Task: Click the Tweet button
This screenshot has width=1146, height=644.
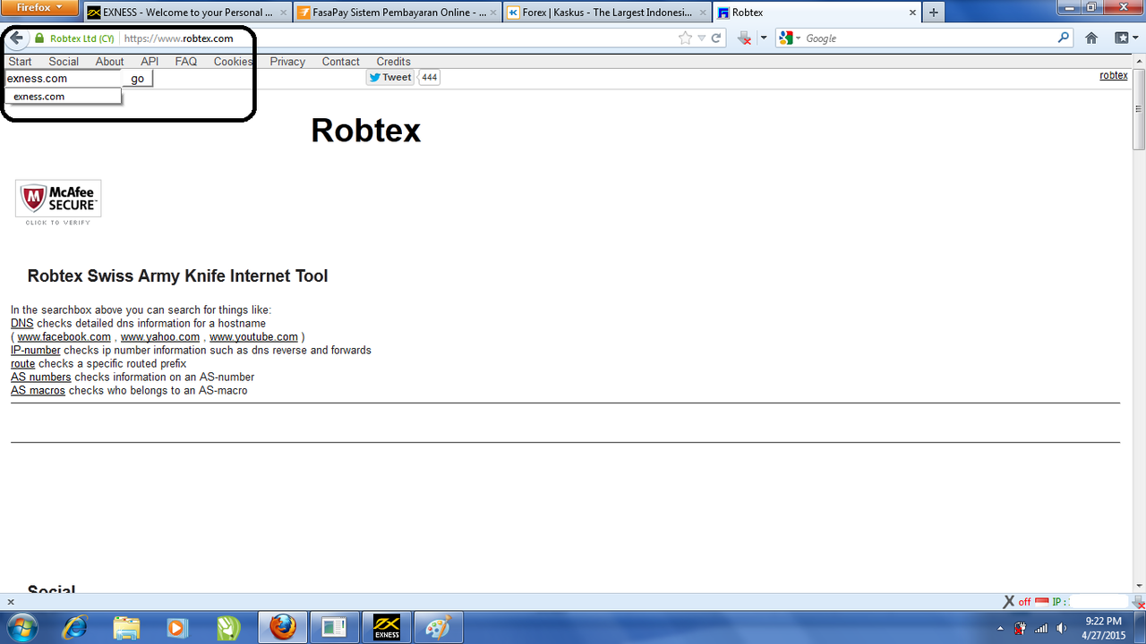Action: point(389,78)
